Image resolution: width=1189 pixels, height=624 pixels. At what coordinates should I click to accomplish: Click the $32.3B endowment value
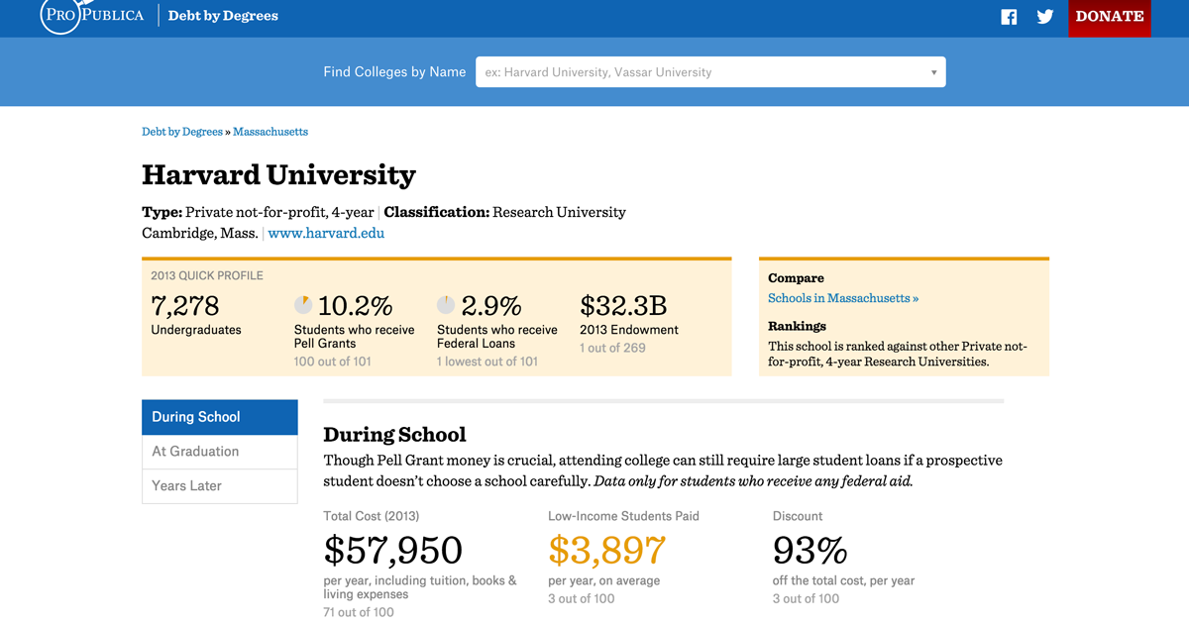623,304
